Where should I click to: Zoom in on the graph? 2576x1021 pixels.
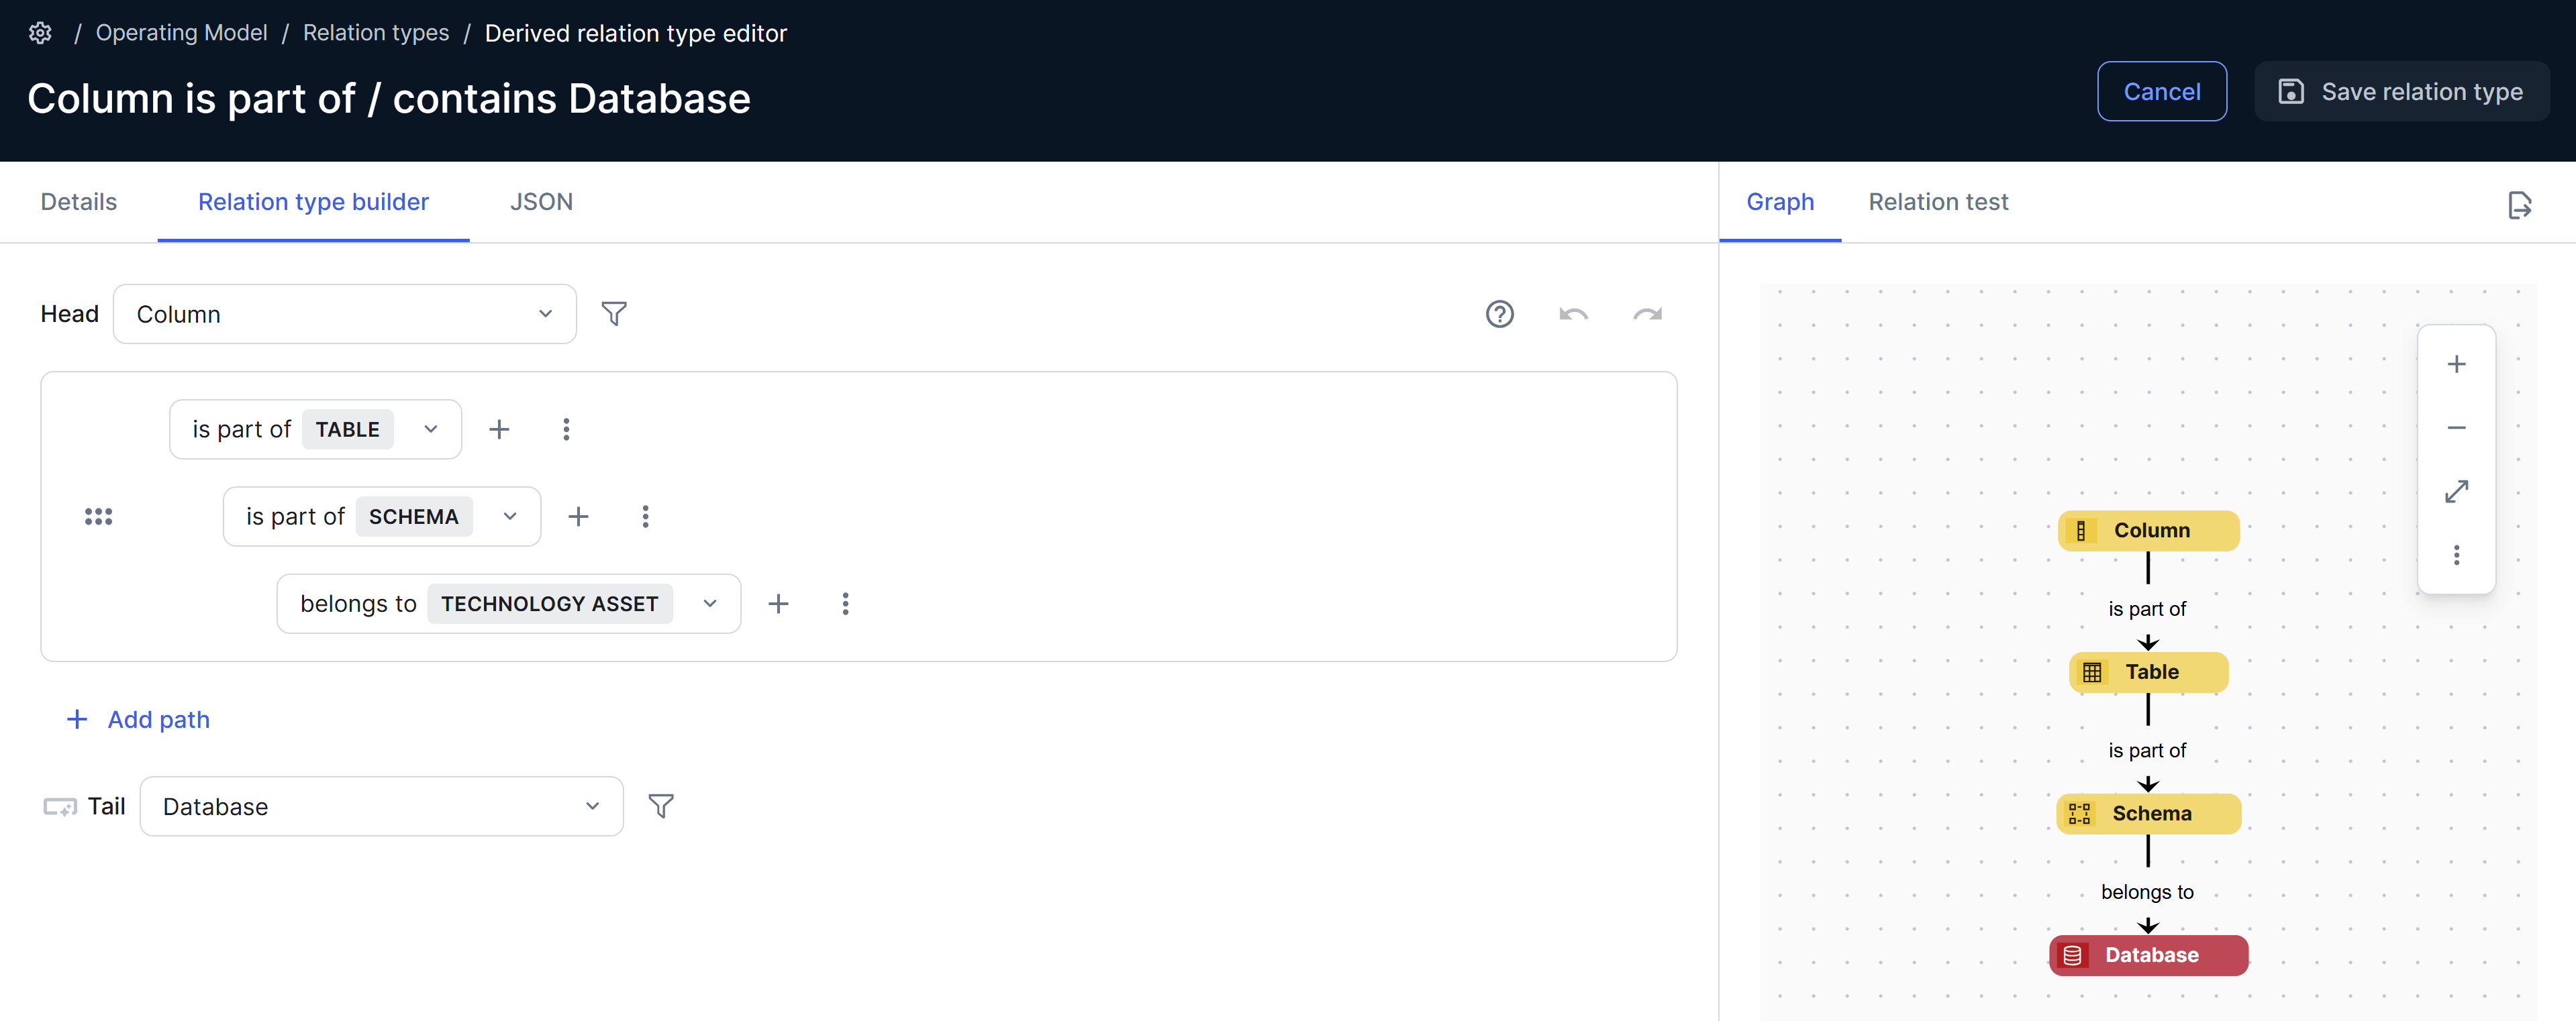point(2456,364)
